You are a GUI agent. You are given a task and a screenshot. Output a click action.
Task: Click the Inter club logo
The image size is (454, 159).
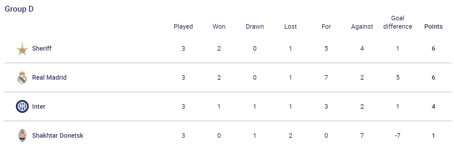click(22, 107)
